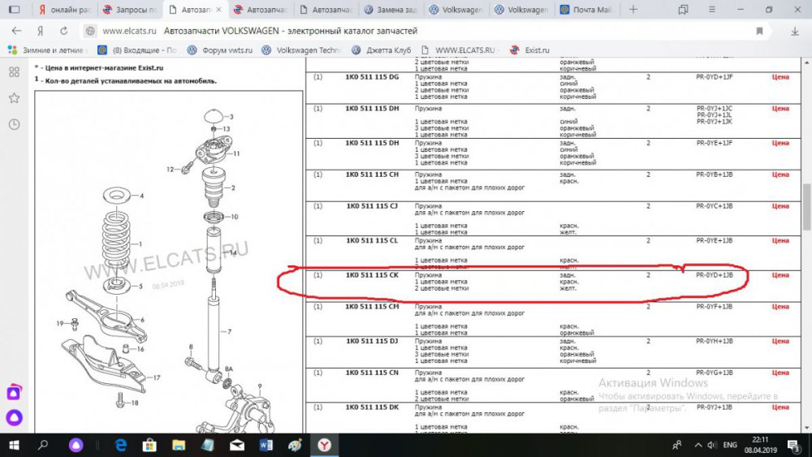Open the favorites star in sidebar
Screen dimensions: 812x457
(14, 97)
